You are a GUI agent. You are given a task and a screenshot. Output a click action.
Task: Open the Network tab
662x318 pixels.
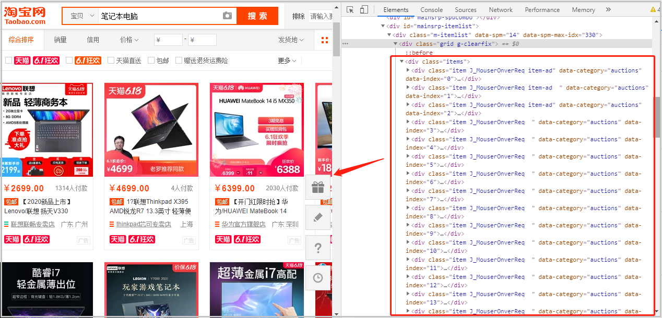tap(501, 9)
